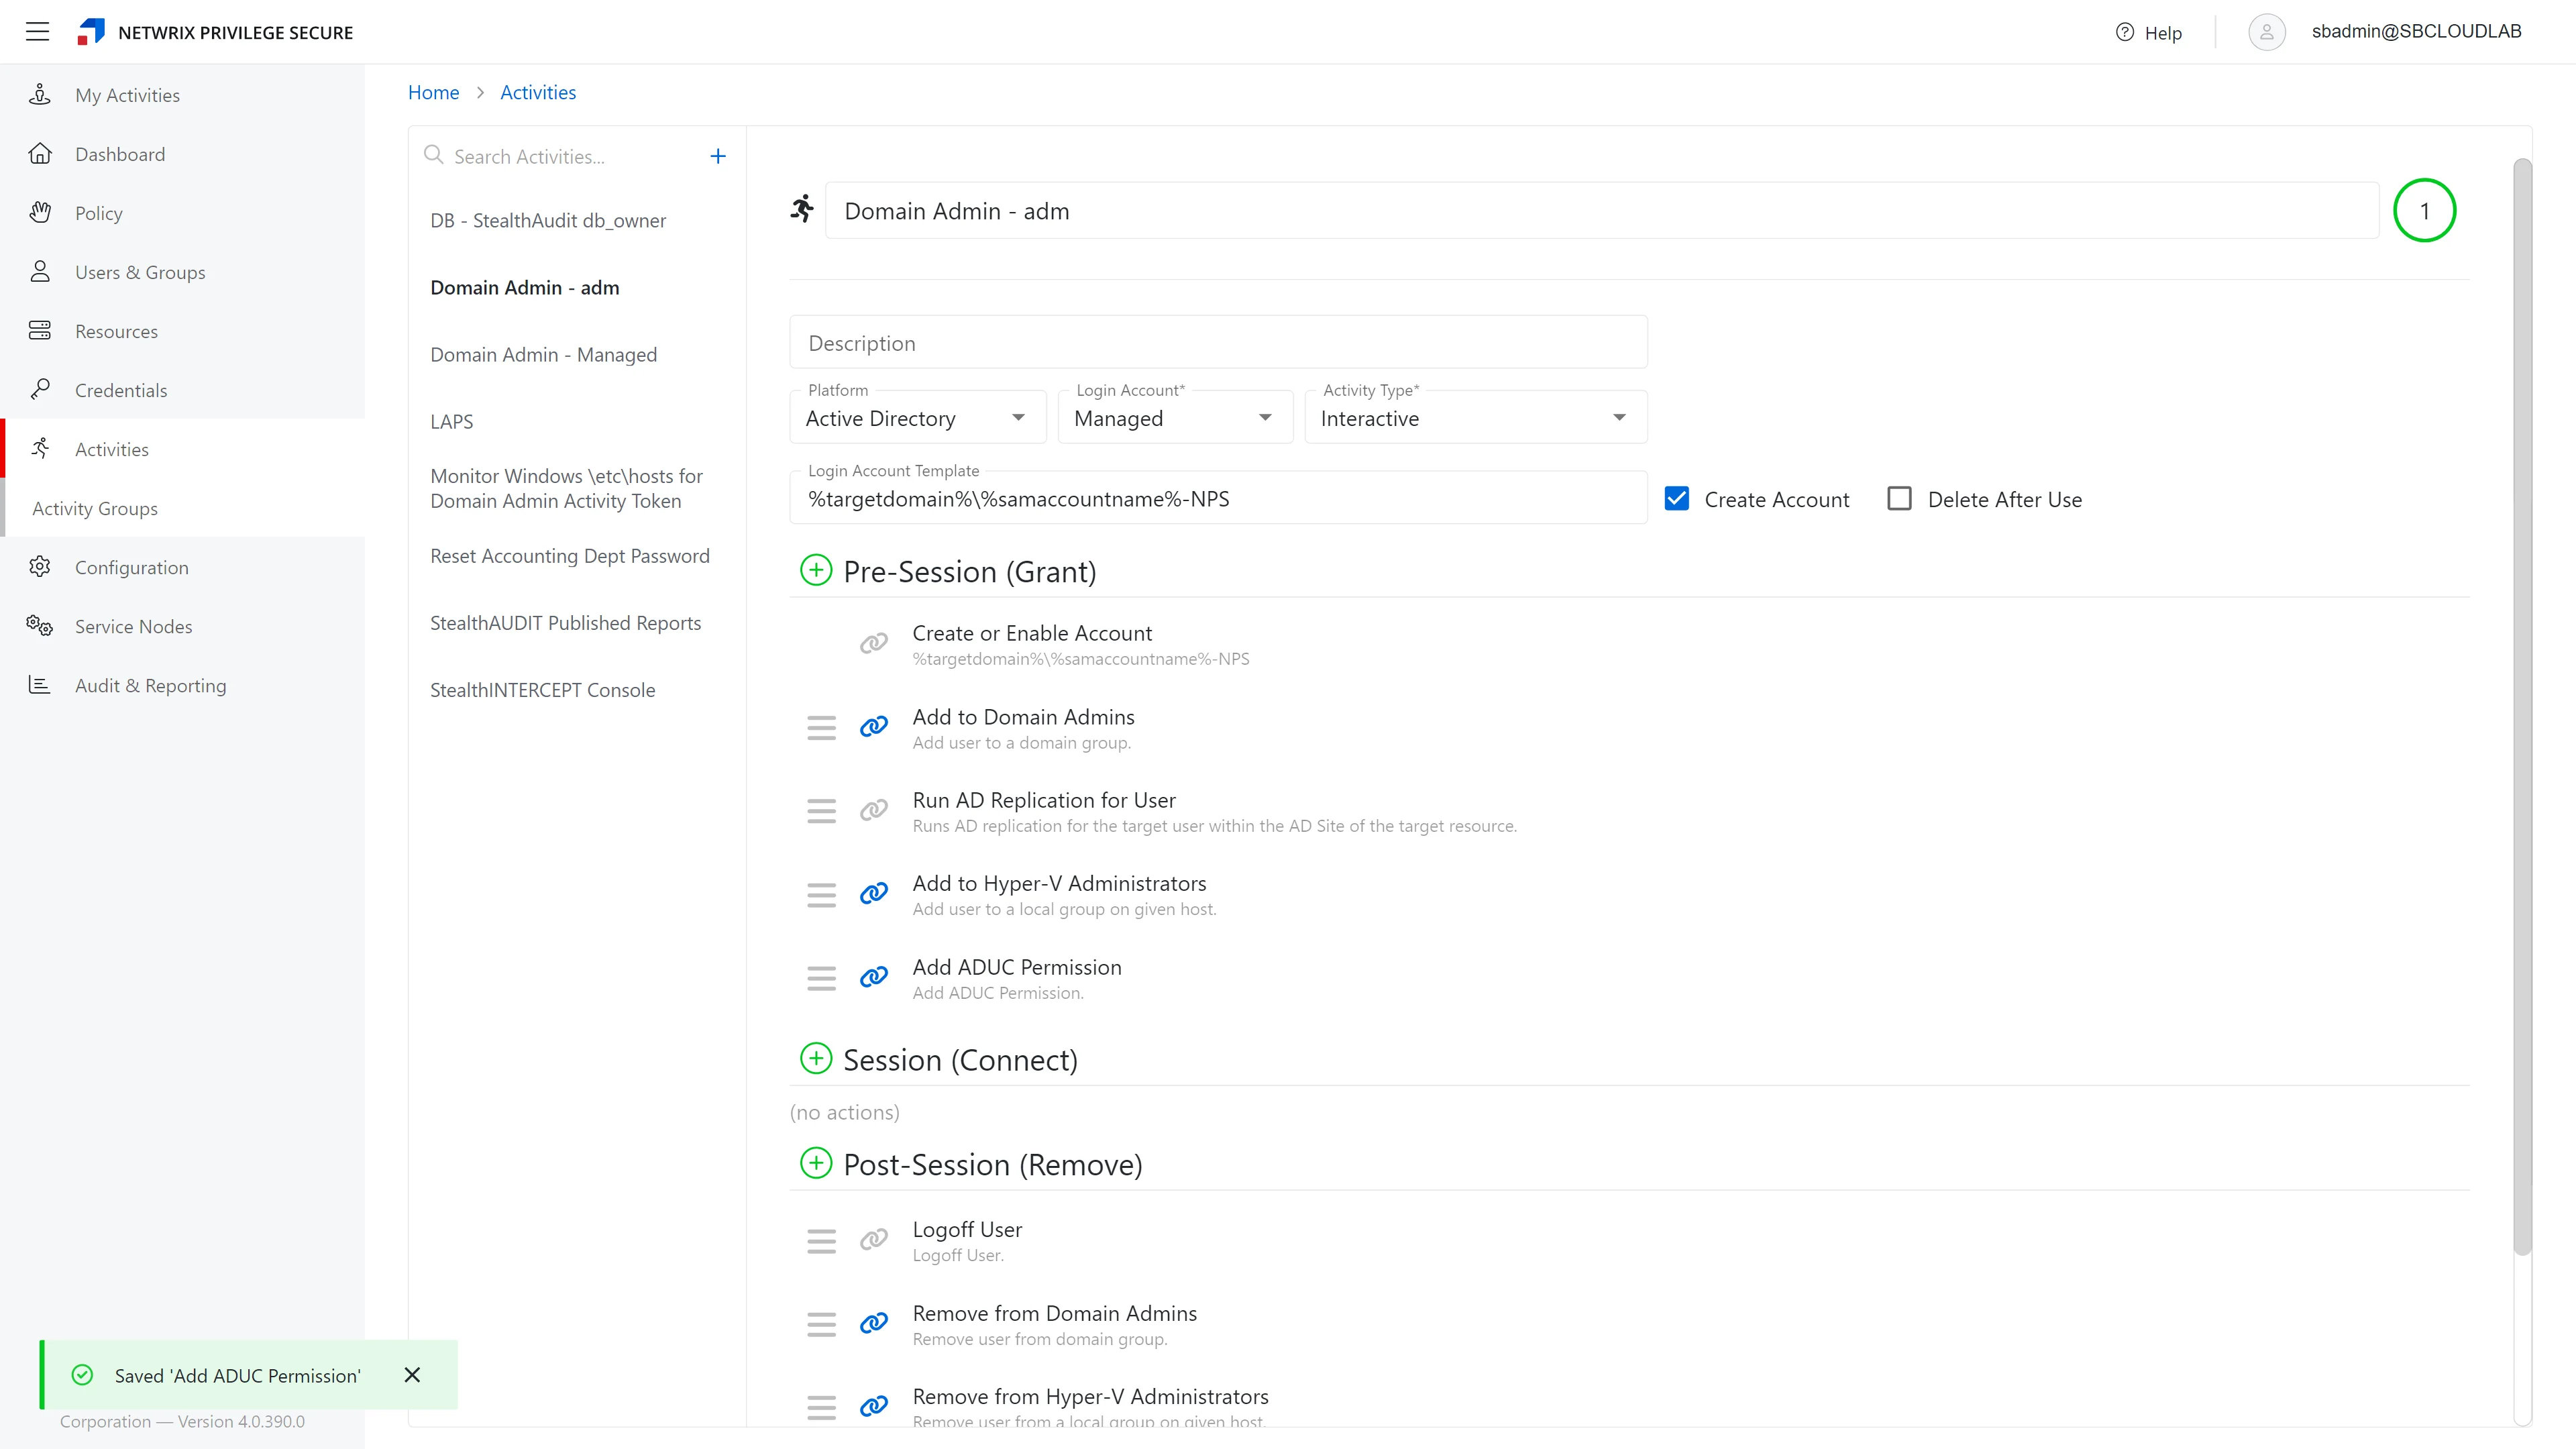The height and width of the screenshot is (1449, 2576).
Task: Dismiss the 'Saved Add ADUC Permission' notification
Action: coord(412,1375)
